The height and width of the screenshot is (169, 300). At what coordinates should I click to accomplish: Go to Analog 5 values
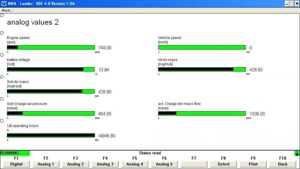164,164
